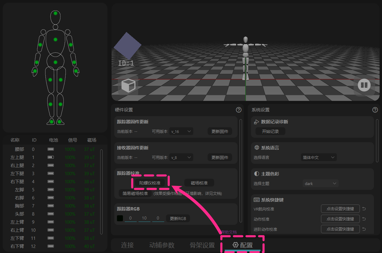Select the 胸部 tracker row name
The height and width of the screenshot is (253, 382).
tap(19, 206)
